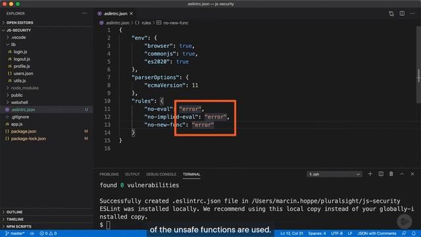Open feedback icon in status bar
Screen dimensions: 421x237
click(x=404, y=234)
